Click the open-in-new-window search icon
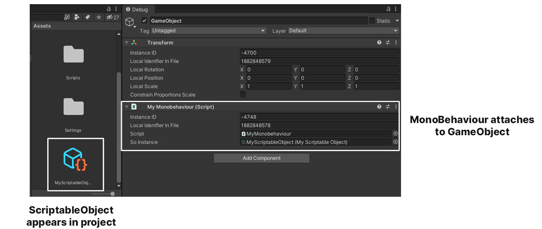This screenshot has width=542, height=229. 67,17
